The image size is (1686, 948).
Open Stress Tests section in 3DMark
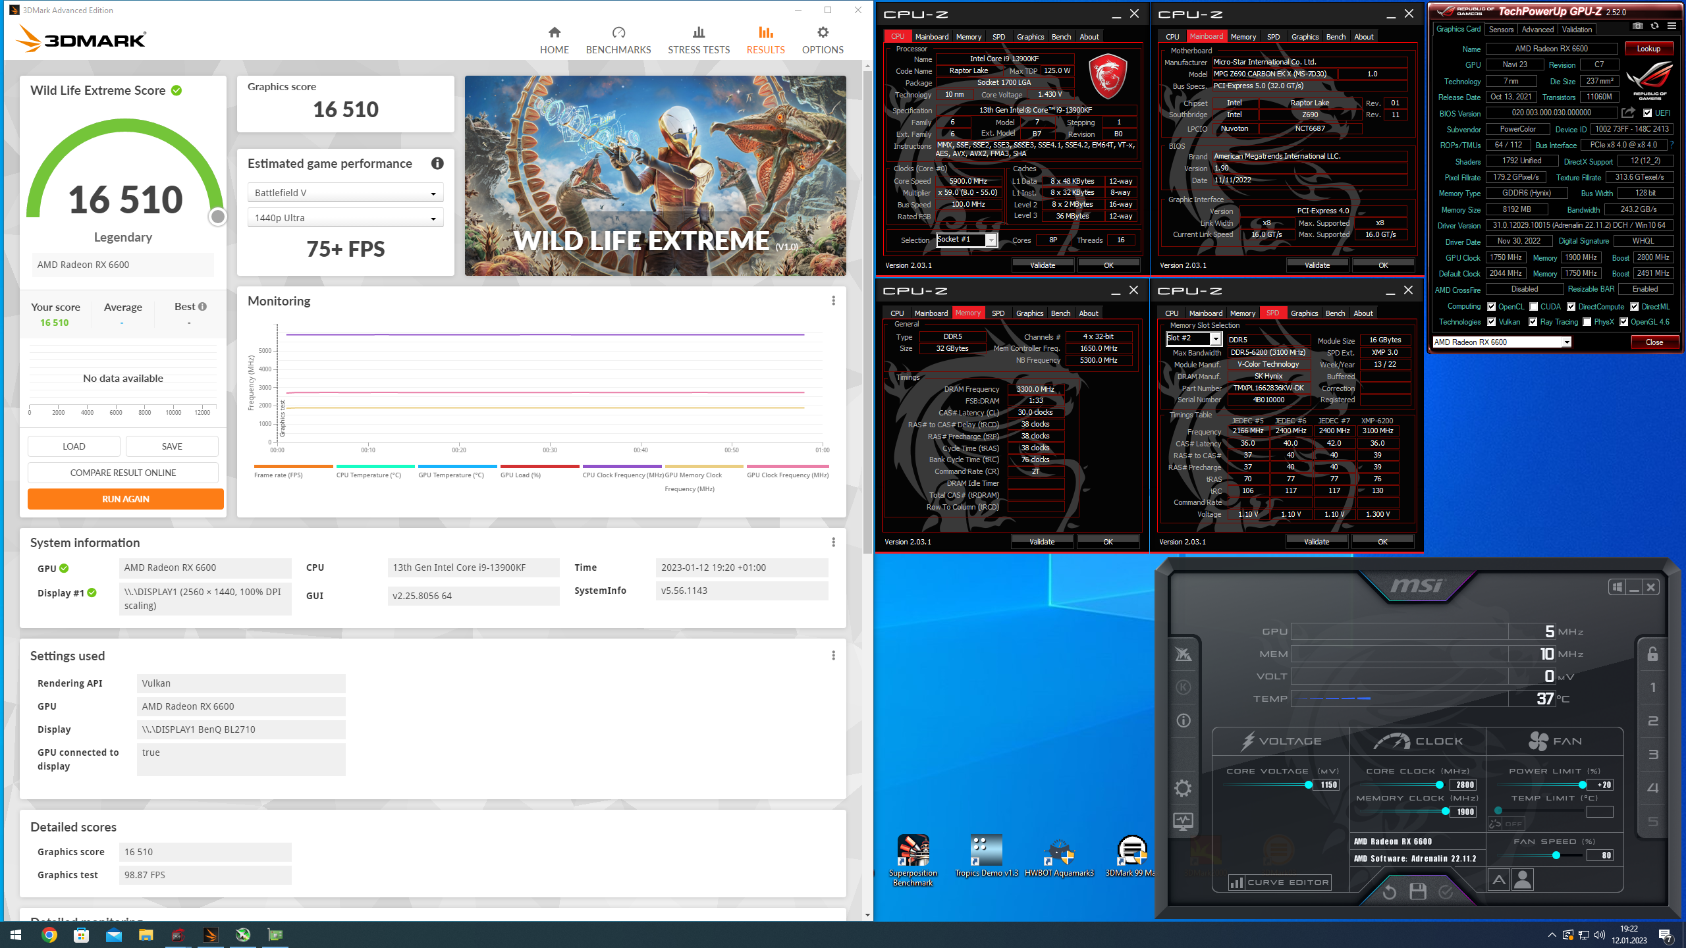pos(699,40)
